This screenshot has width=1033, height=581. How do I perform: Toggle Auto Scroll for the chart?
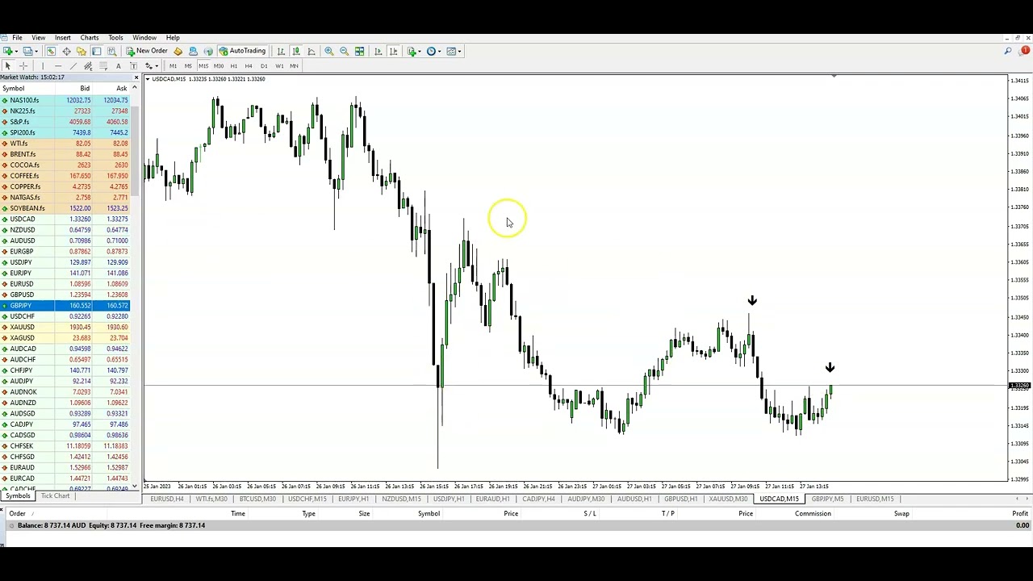coord(378,51)
